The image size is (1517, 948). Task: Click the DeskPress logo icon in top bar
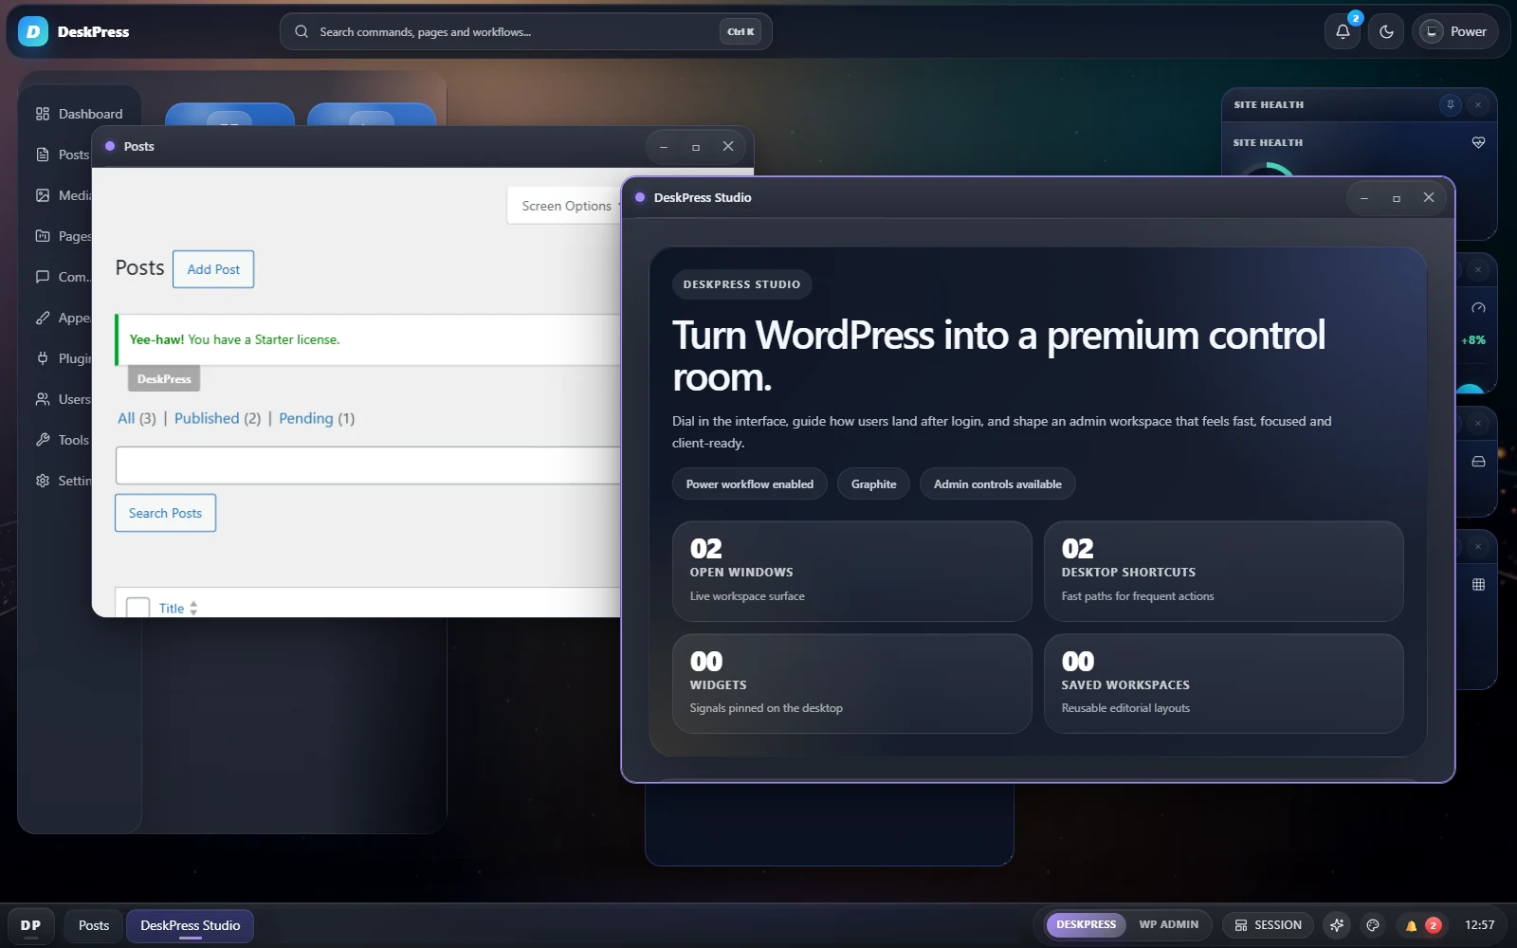33,31
